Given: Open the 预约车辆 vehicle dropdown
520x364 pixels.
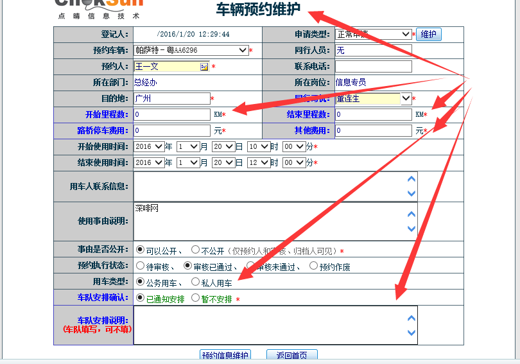Looking at the screenshot, I should point(242,50).
